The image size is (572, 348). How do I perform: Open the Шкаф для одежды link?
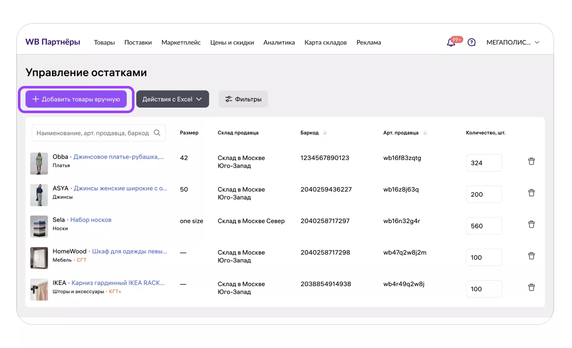click(x=130, y=251)
